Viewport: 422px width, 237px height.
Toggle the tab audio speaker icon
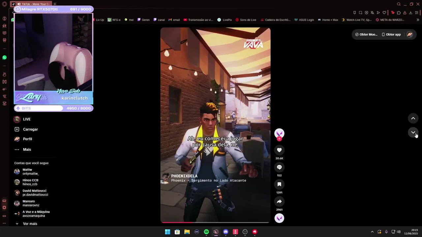[x=19, y=4]
